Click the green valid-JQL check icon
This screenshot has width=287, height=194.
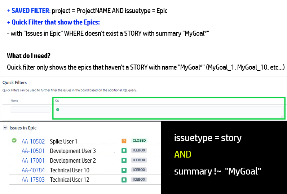(x=58, y=110)
